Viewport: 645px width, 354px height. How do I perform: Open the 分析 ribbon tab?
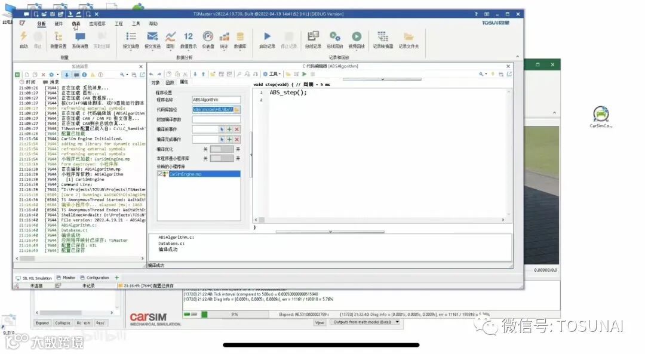(41, 24)
